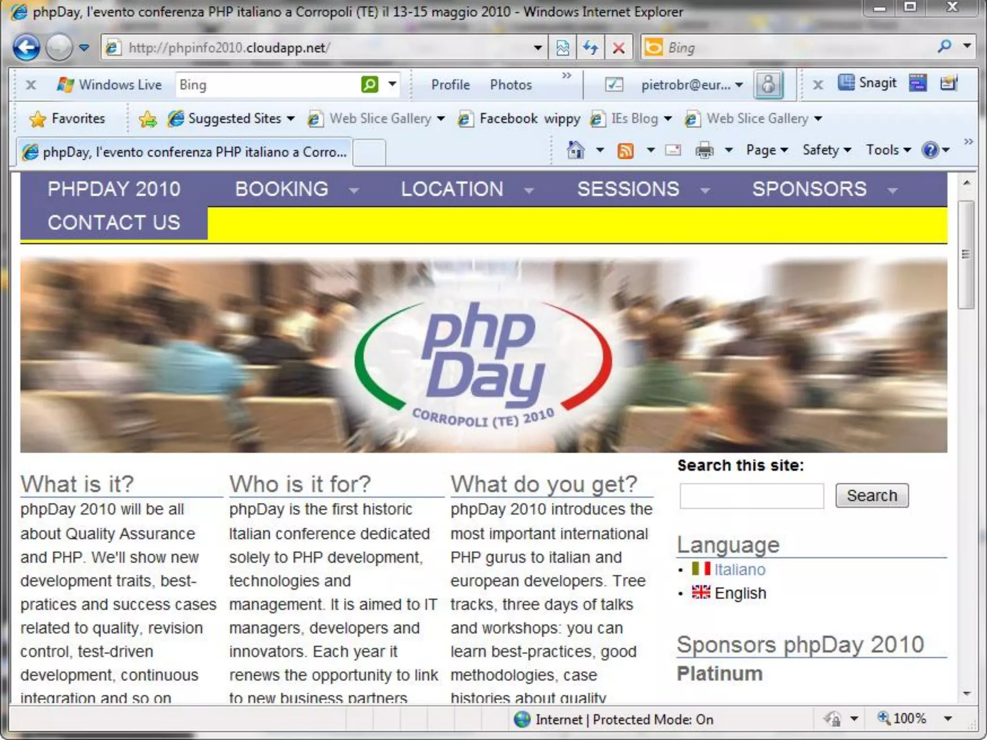Screen dimensions: 987x740
Task: Open the Safety dropdown menu
Action: [826, 150]
